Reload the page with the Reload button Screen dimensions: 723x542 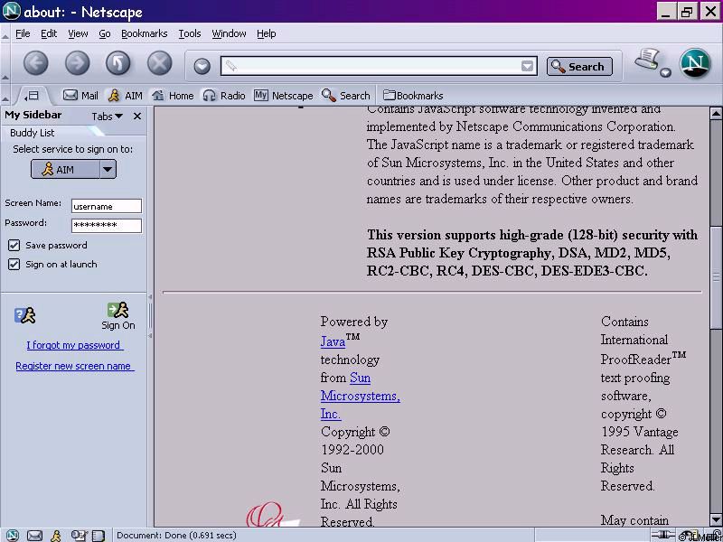click(x=118, y=63)
